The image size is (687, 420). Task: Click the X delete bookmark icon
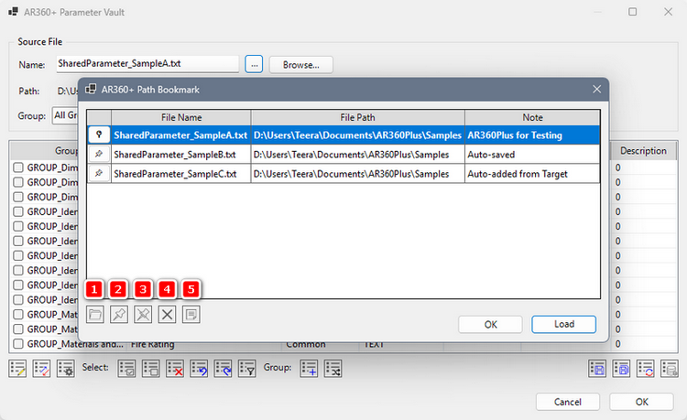tap(167, 314)
